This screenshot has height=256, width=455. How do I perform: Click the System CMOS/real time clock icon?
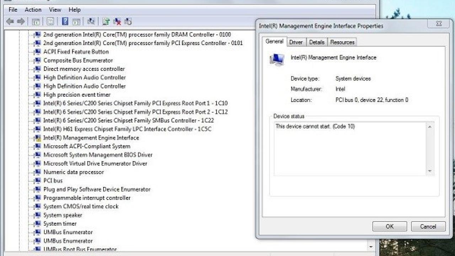click(x=37, y=207)
